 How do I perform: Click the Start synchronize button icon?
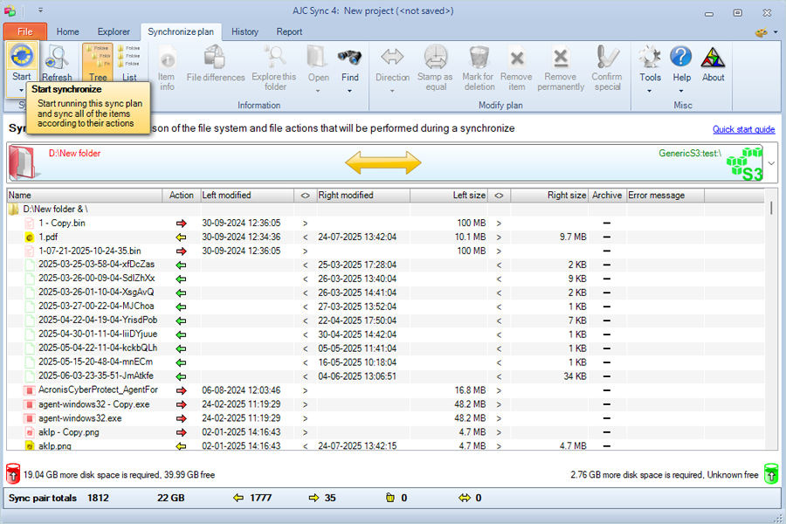coord(22,56)
